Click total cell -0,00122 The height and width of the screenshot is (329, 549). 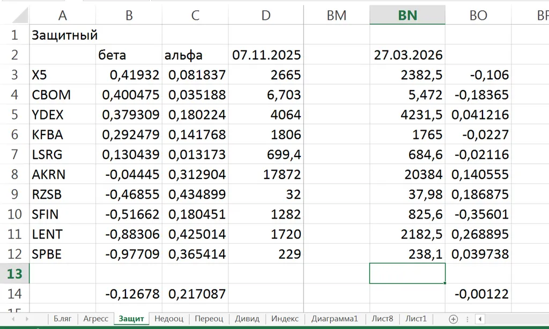pyautogui.click(x=478, y=294)
